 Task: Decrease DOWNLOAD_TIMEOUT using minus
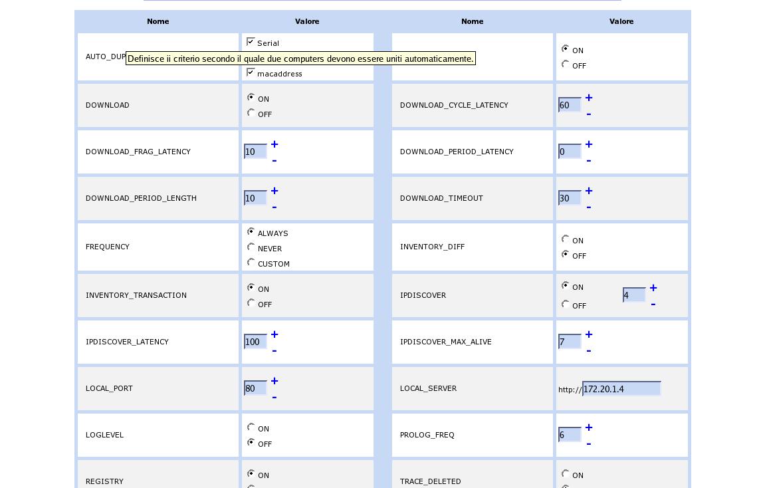[x=588, y=207]
